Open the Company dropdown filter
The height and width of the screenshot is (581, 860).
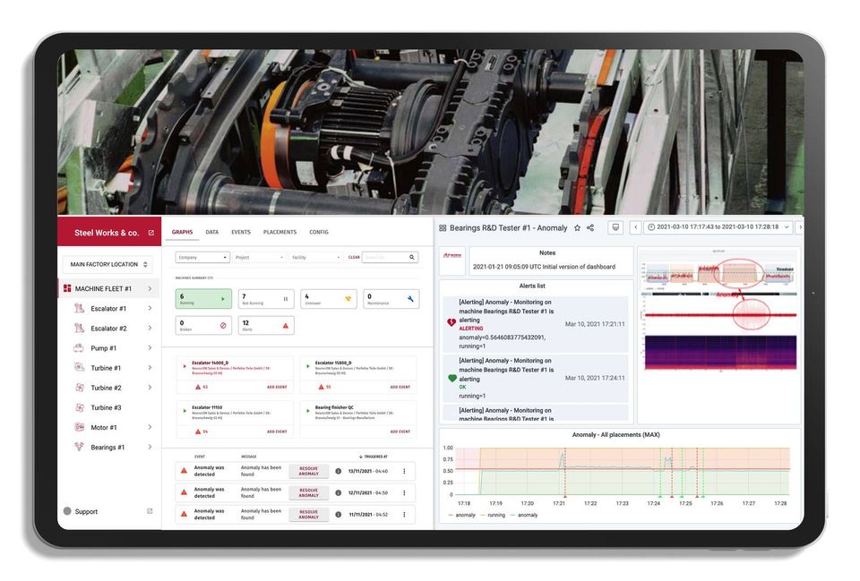[202, 257]
